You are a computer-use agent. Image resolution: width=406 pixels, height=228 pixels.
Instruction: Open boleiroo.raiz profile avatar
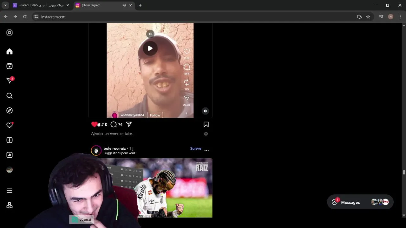coord(96,151)
